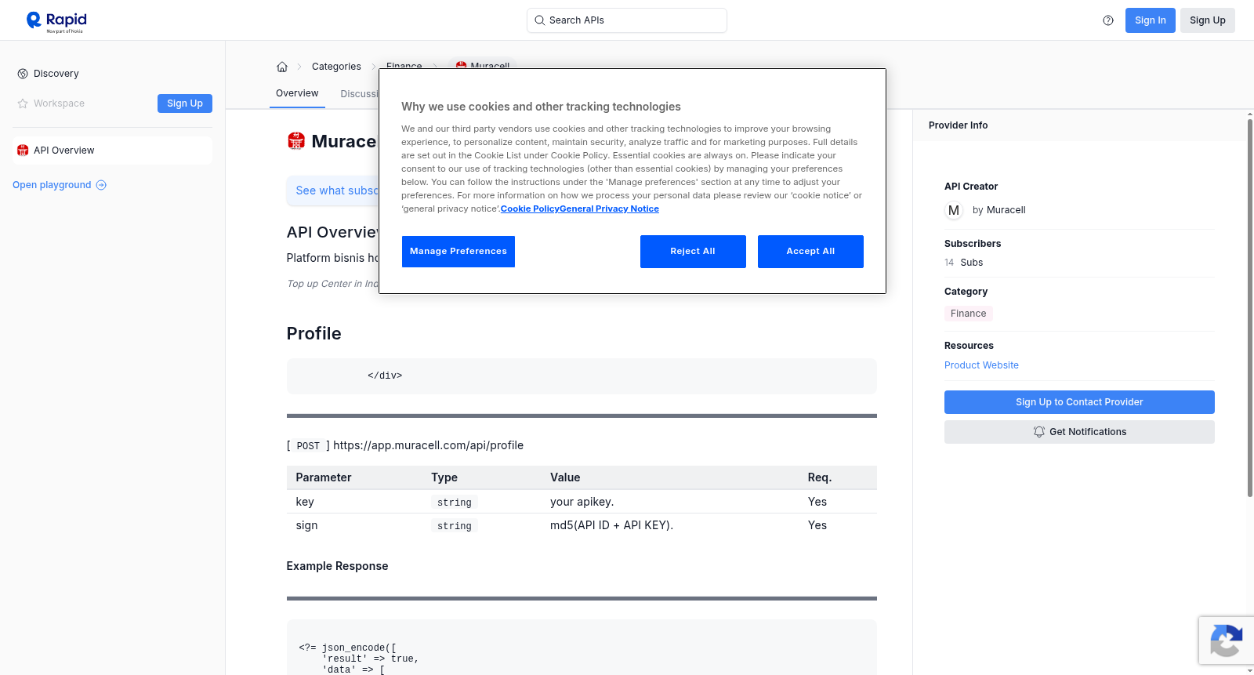1254x675 pixels.
Task: Switch to the Overview tab
Action: point(297,93)
